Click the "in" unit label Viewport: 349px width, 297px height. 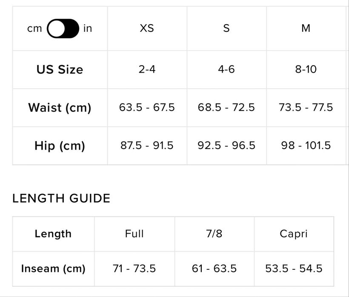[87, 28]
